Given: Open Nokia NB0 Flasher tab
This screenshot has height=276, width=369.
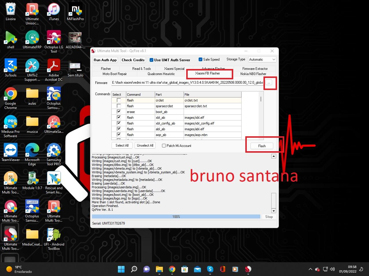Looking at the screenshot, I should (x=253, y=74).
